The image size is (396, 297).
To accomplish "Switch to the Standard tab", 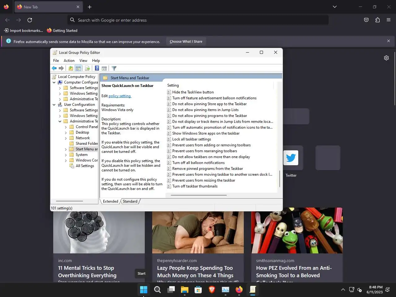I will 130,201.
